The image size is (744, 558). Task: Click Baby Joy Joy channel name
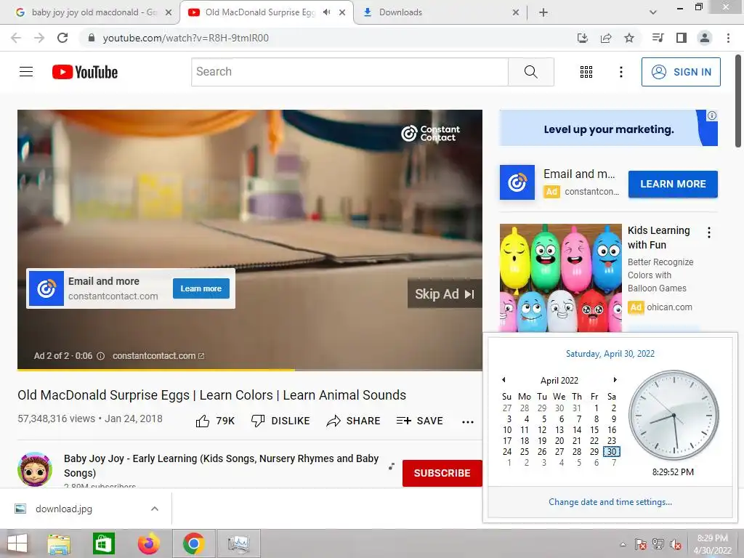click(221, 466)
